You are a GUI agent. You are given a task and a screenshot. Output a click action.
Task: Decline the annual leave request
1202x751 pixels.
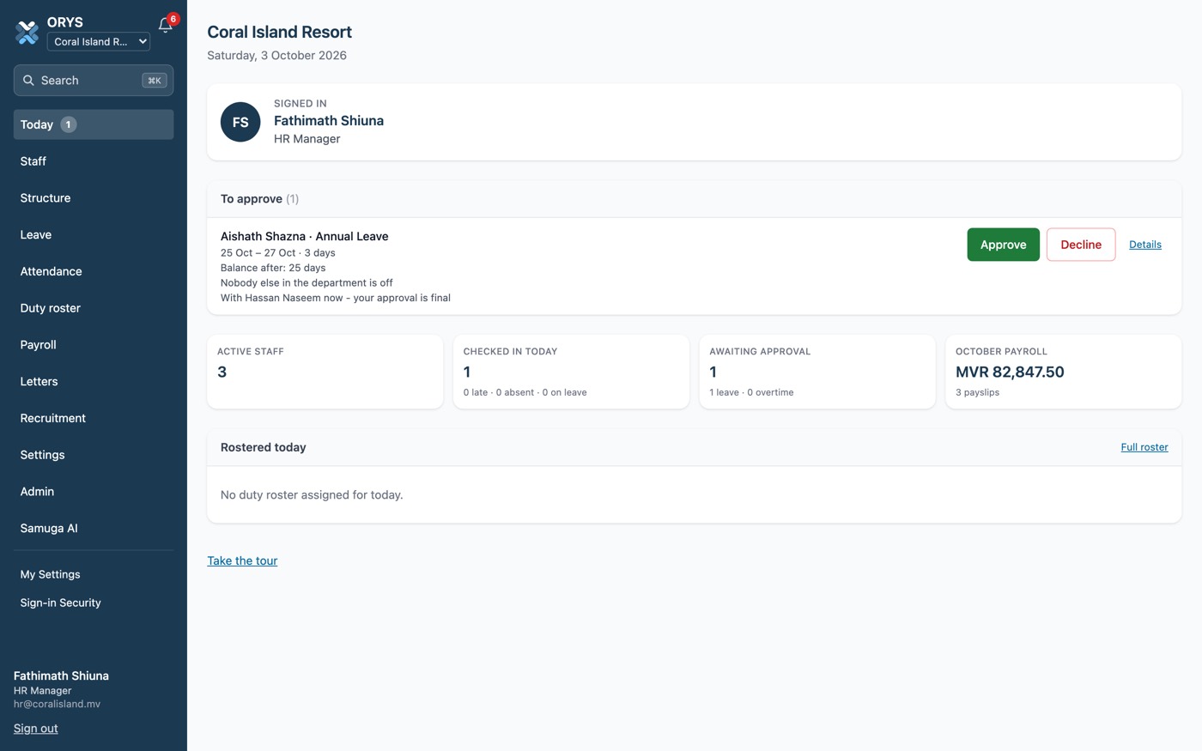click(1081, 245)
